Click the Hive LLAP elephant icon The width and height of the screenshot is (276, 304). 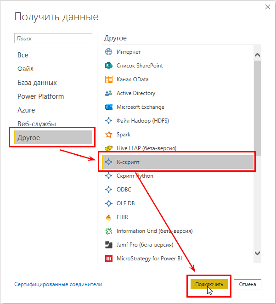(x=108, y=148)
